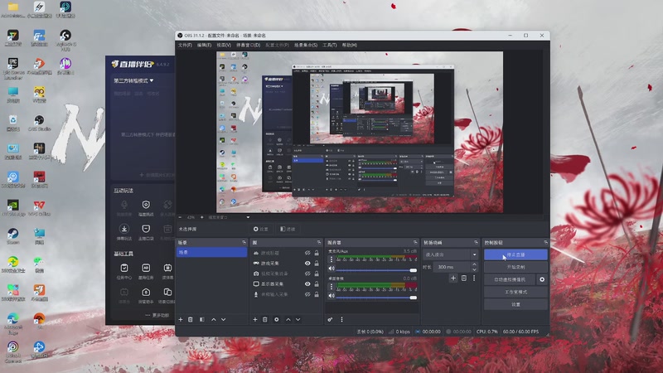Open source properties gear in Sources toolbar
663x373 pixels.
tap(277, 320)
